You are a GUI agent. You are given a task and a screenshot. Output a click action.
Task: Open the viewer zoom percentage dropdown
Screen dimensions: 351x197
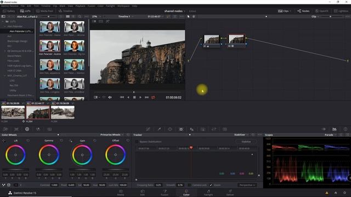[97, 16]
